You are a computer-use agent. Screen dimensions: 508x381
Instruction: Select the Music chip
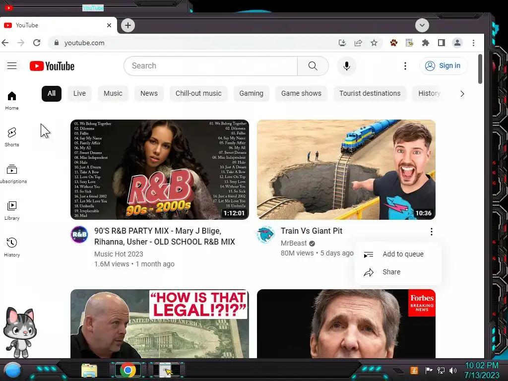[113, 94]
